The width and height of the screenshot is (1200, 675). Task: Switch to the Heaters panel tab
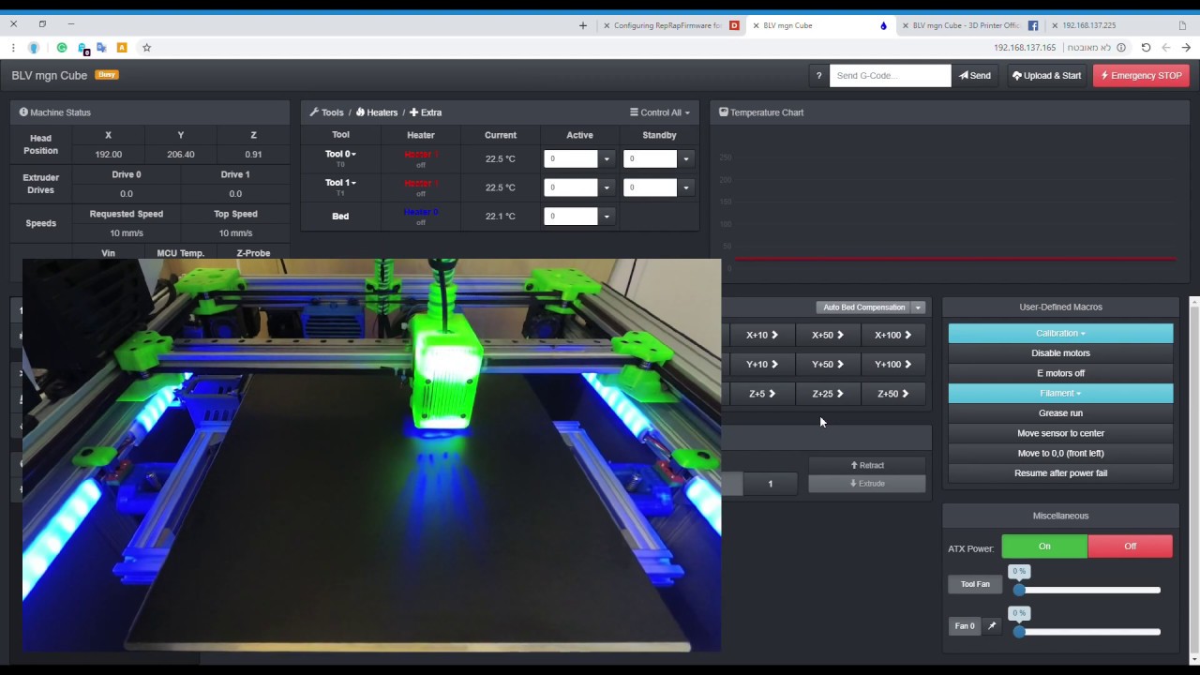pos(377,112)
